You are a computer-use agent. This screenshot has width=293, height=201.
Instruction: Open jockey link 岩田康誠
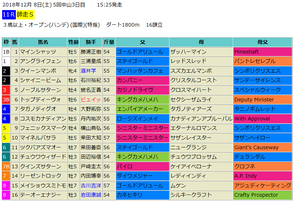91,195
